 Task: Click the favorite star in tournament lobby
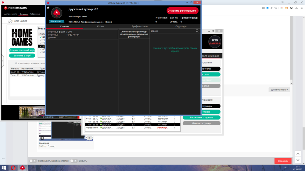(48, 8)
